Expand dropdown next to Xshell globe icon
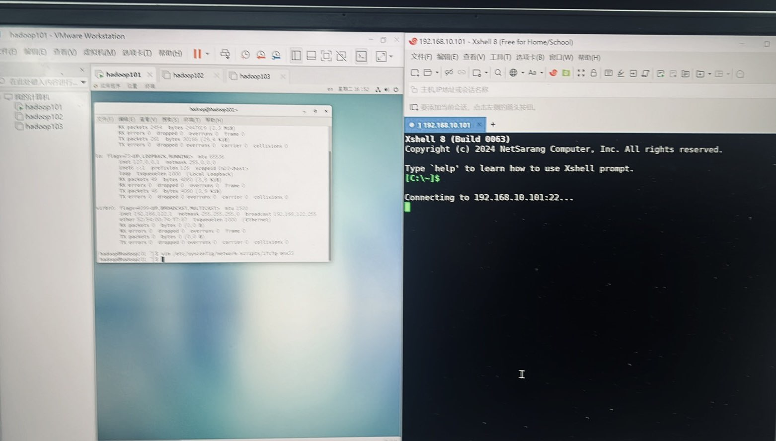The width and height of the screenshot is (776, 441). (523, 73)
